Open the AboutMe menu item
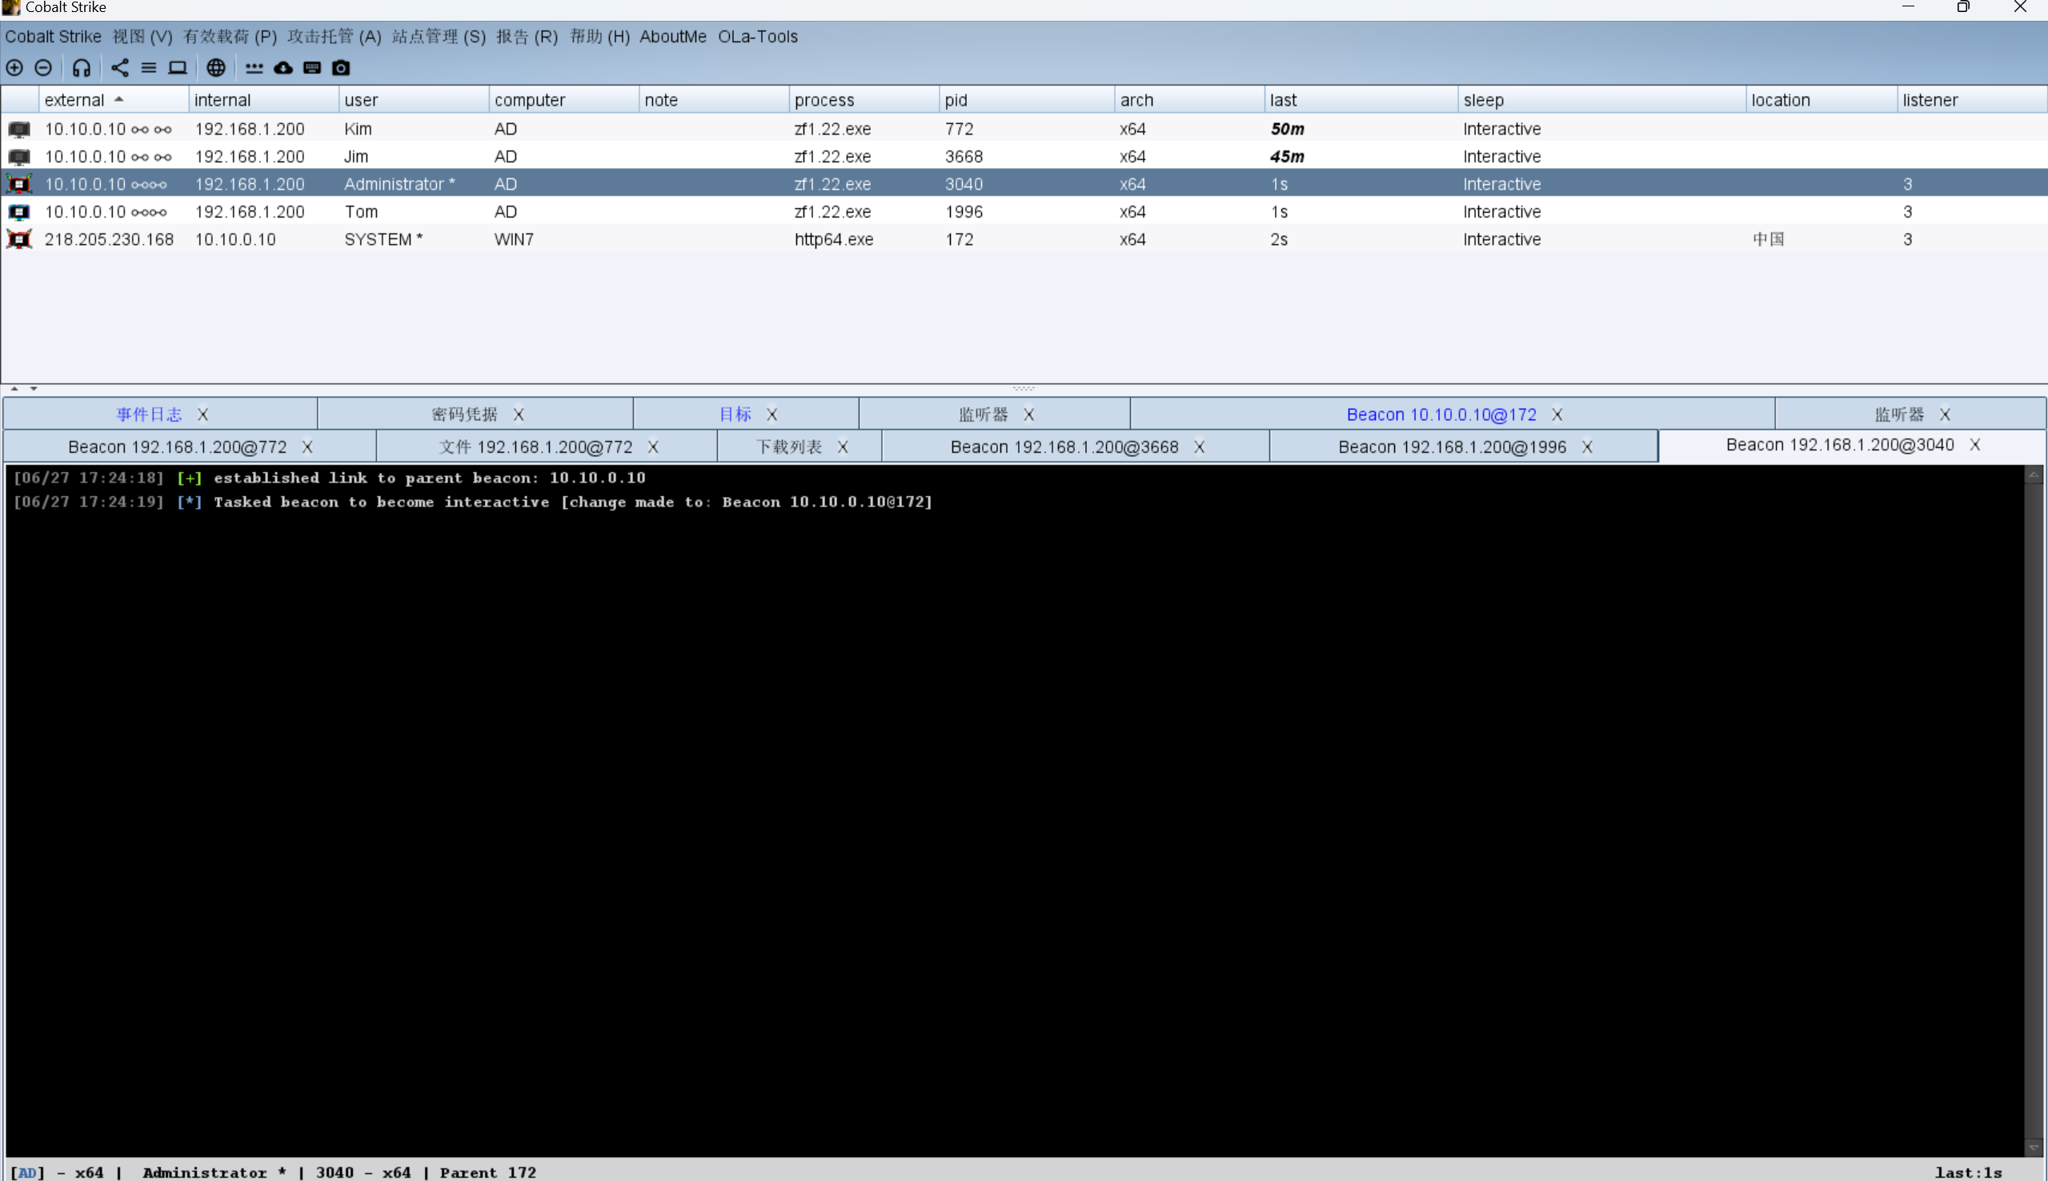This screenshot has height=1181, width=2048. 672,37
